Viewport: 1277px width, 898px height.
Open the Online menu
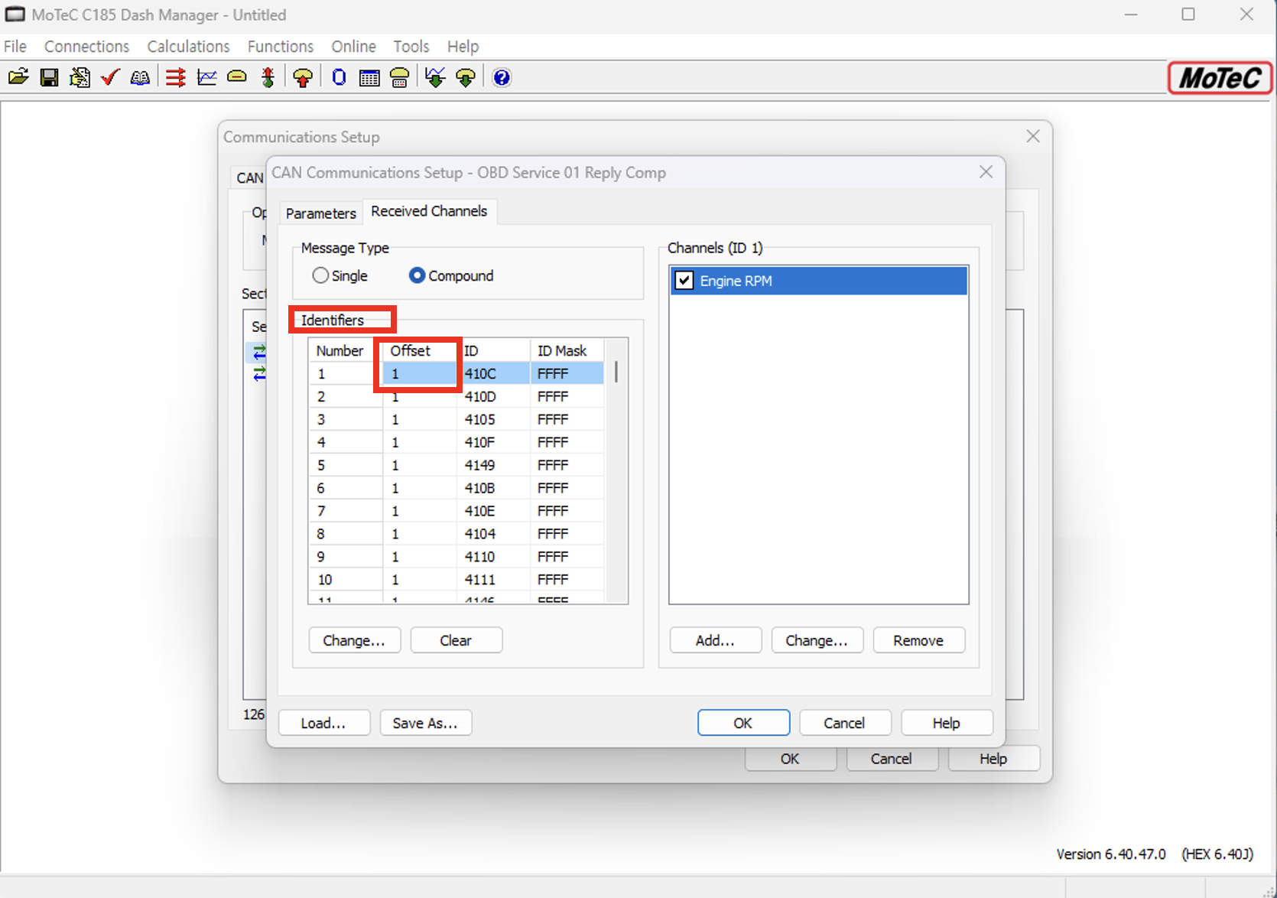[353, 47]
